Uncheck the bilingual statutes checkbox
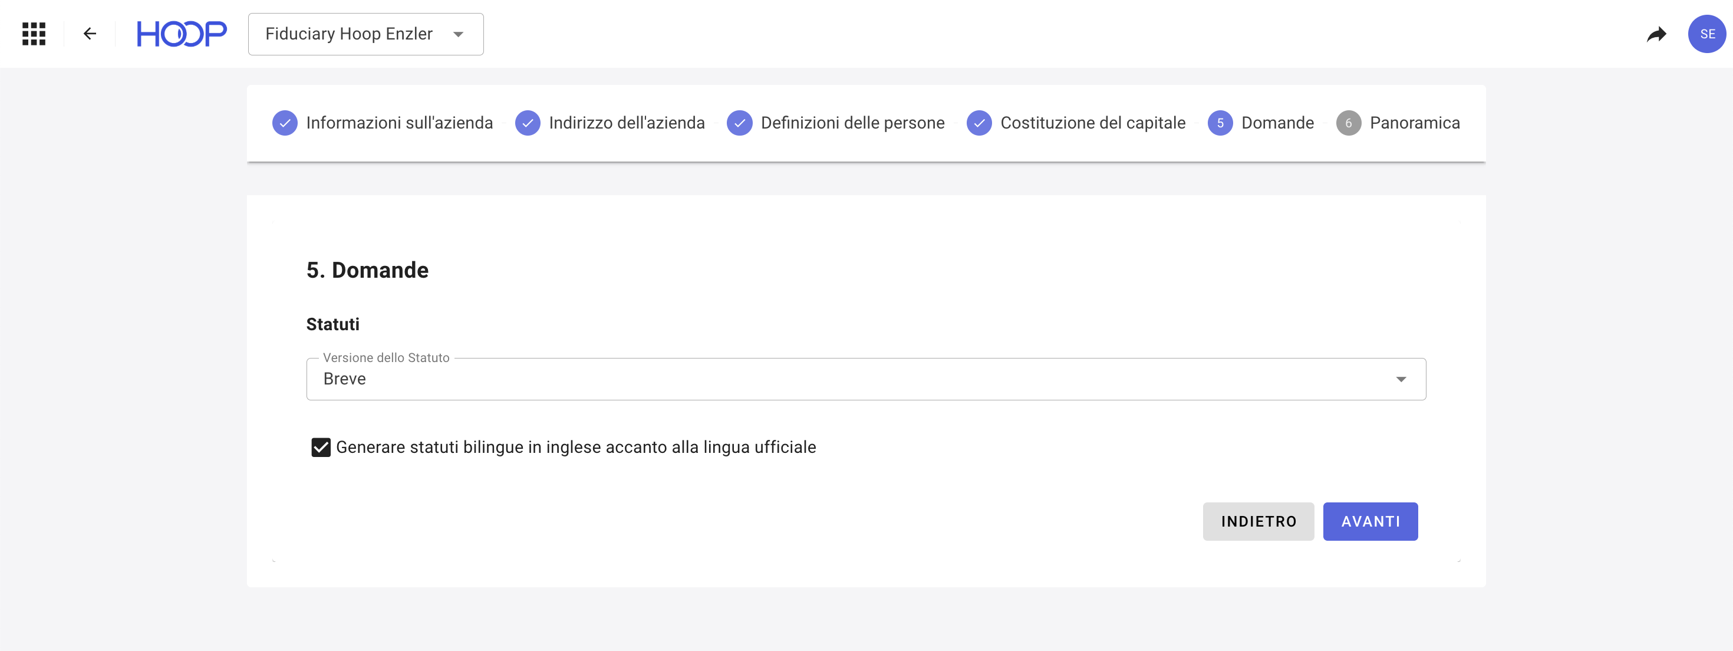The image size is (1733, 651). (x=321, y=447)
